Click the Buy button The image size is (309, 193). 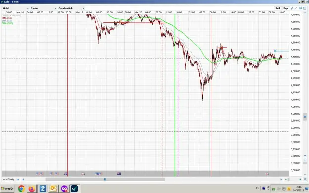286,8
